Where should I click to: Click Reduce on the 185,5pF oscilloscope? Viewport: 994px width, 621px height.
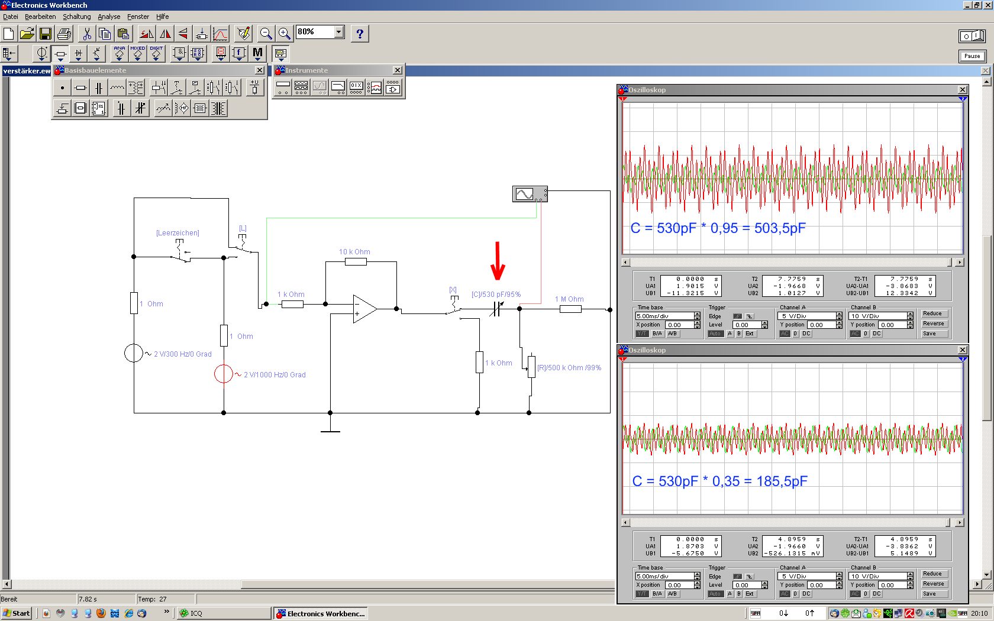coord(934,574)
